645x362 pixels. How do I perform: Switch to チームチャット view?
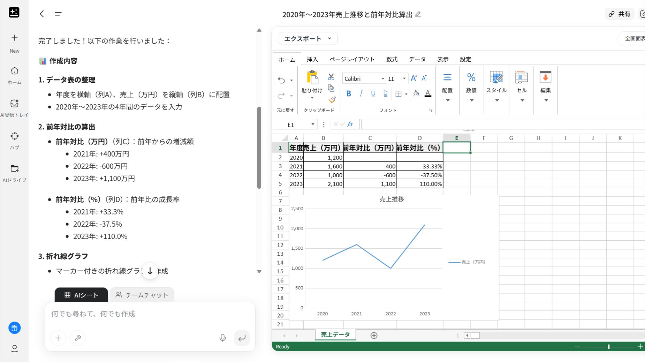142,295
